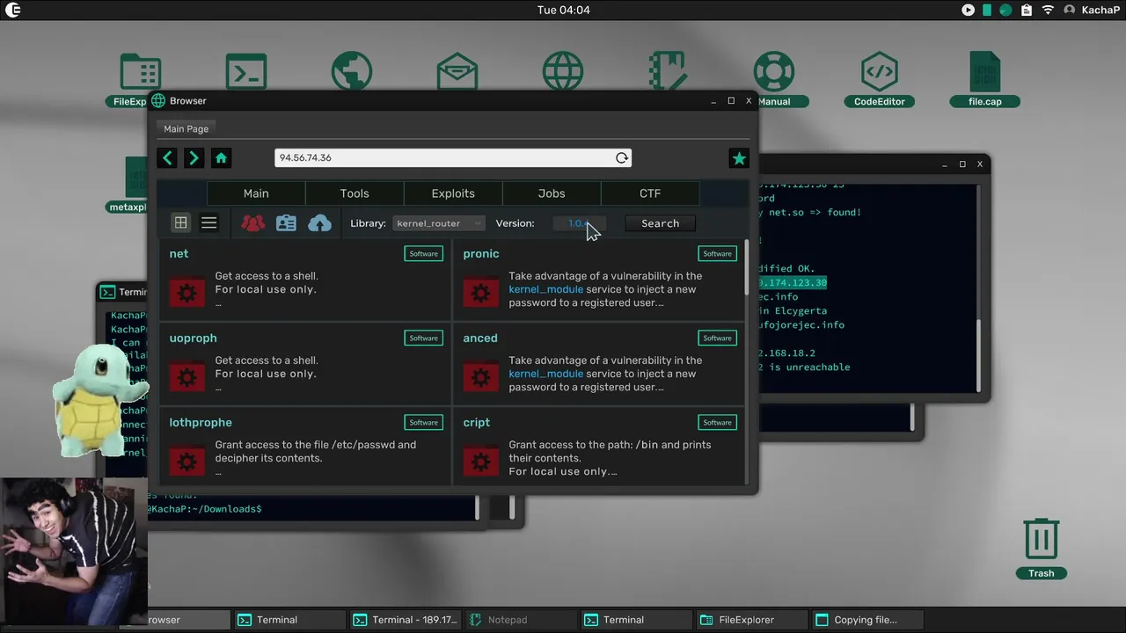Click the Software badge on the cript card
1126x633 pixels.
click(x=717, y=422)
